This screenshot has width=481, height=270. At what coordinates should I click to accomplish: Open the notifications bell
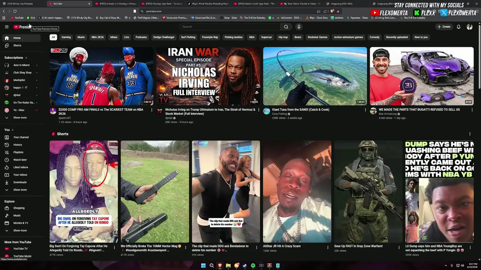(458, 27)
